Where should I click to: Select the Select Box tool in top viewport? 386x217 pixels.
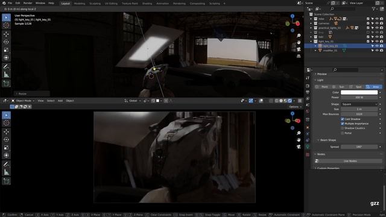point(7,17)
